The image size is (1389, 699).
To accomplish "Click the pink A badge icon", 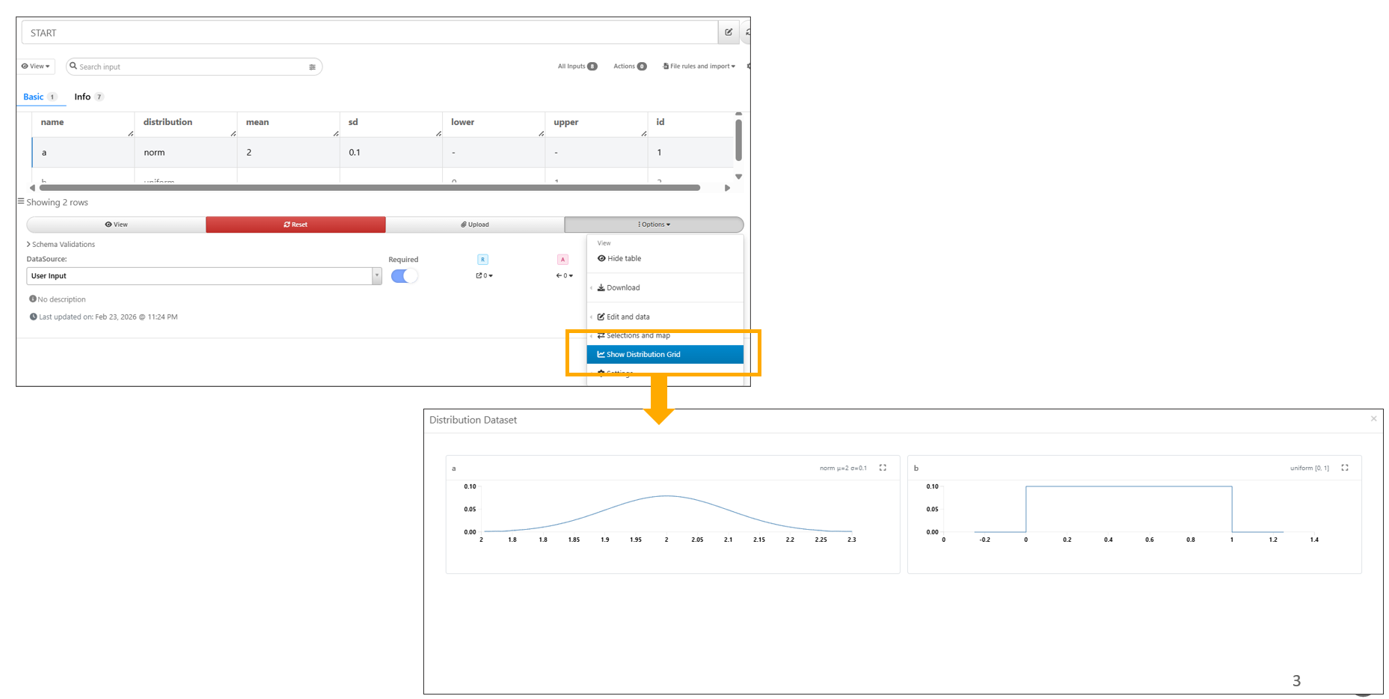I will pyautogui.click(x=562, y=260).
